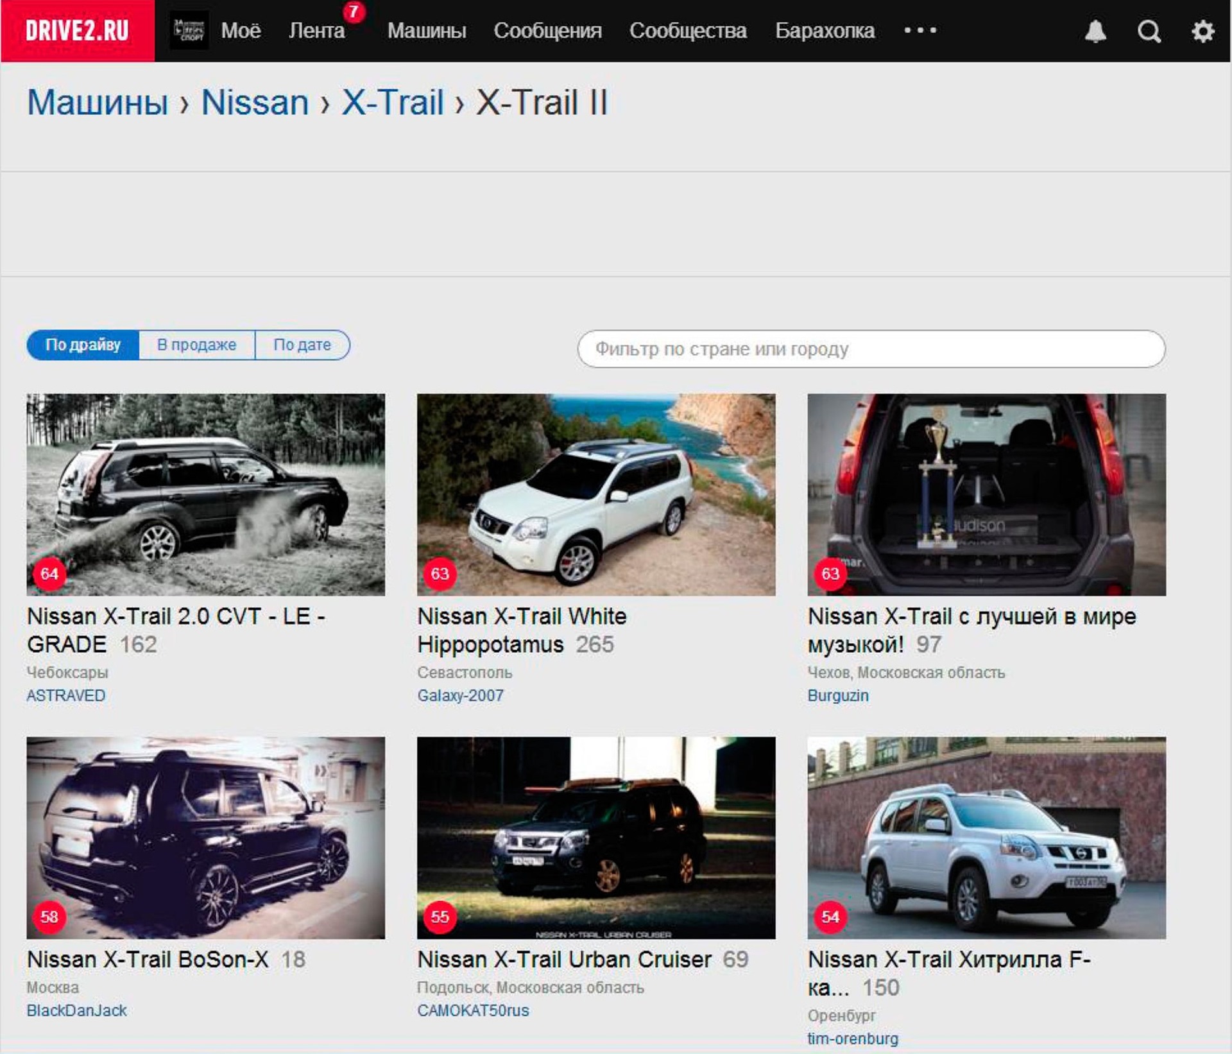Open the search magnifier icon
Image resolution: width=1232 pixels, height=1054 pixels.
pos(1149,31)
